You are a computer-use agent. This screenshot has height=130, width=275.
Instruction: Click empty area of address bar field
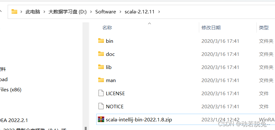coord(217,12)
